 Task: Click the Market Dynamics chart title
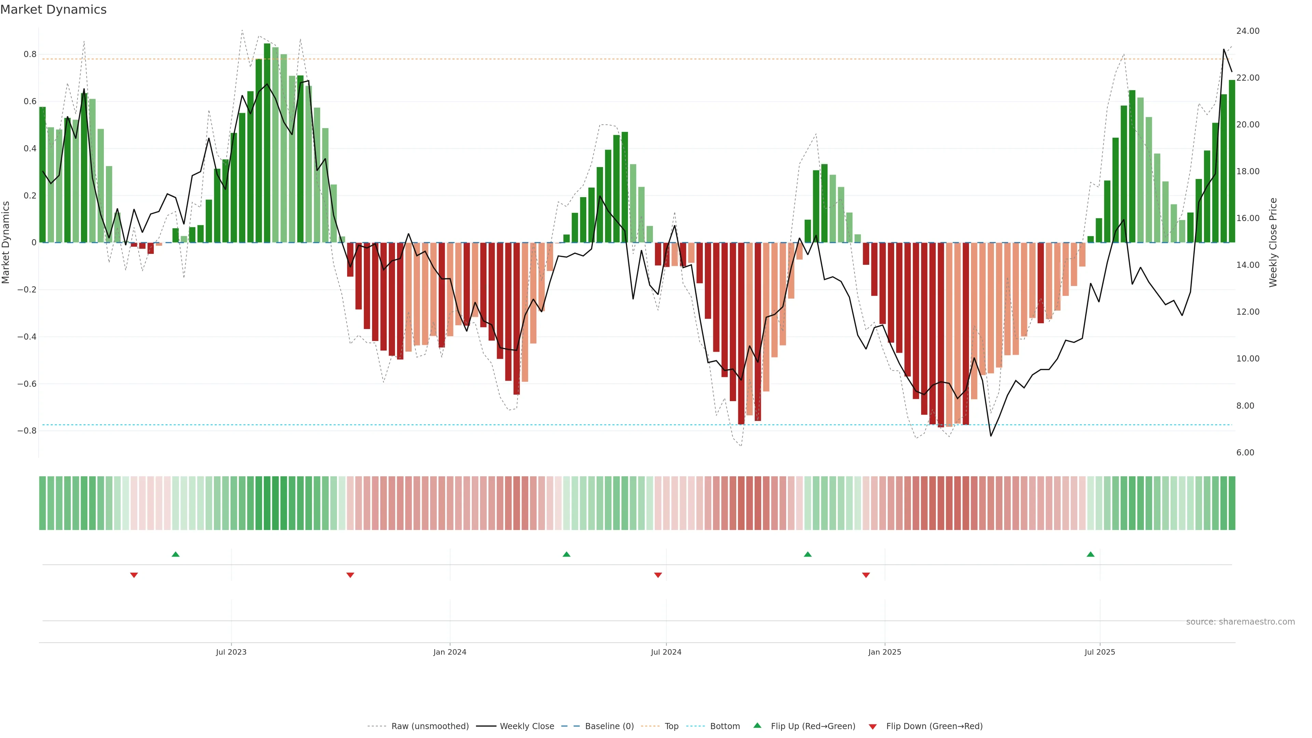tap(54, 10)
